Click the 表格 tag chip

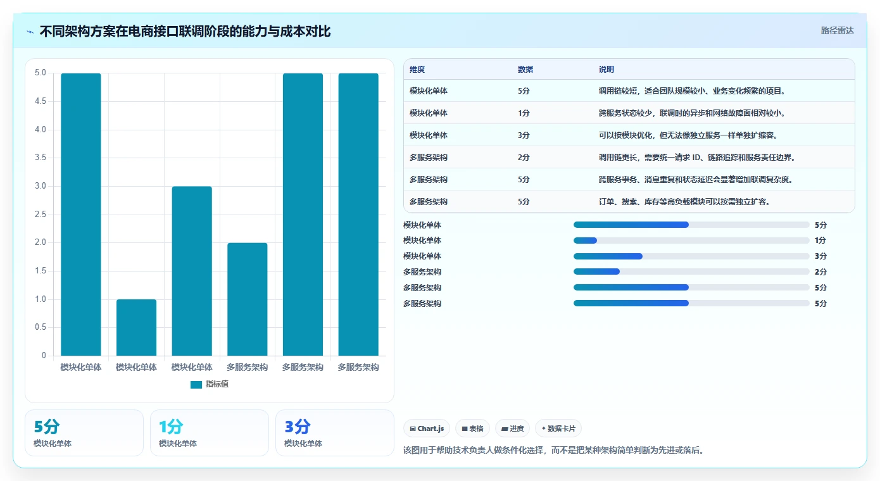[x=472, y=428]
